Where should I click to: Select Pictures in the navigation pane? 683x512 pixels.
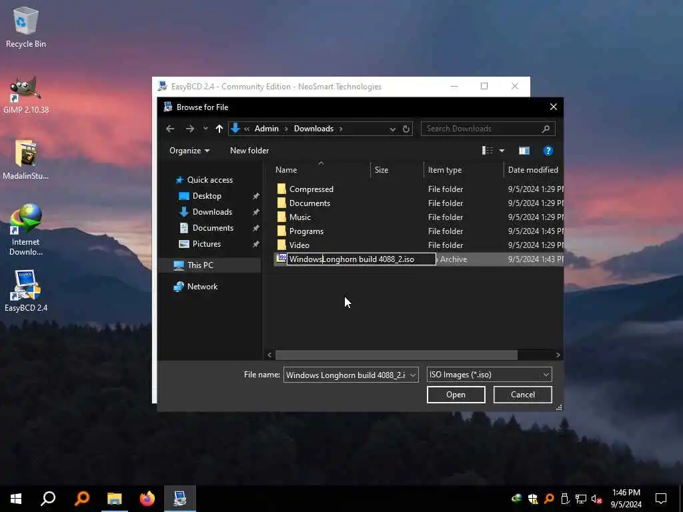pyautogui.click(x=207, y=244)
